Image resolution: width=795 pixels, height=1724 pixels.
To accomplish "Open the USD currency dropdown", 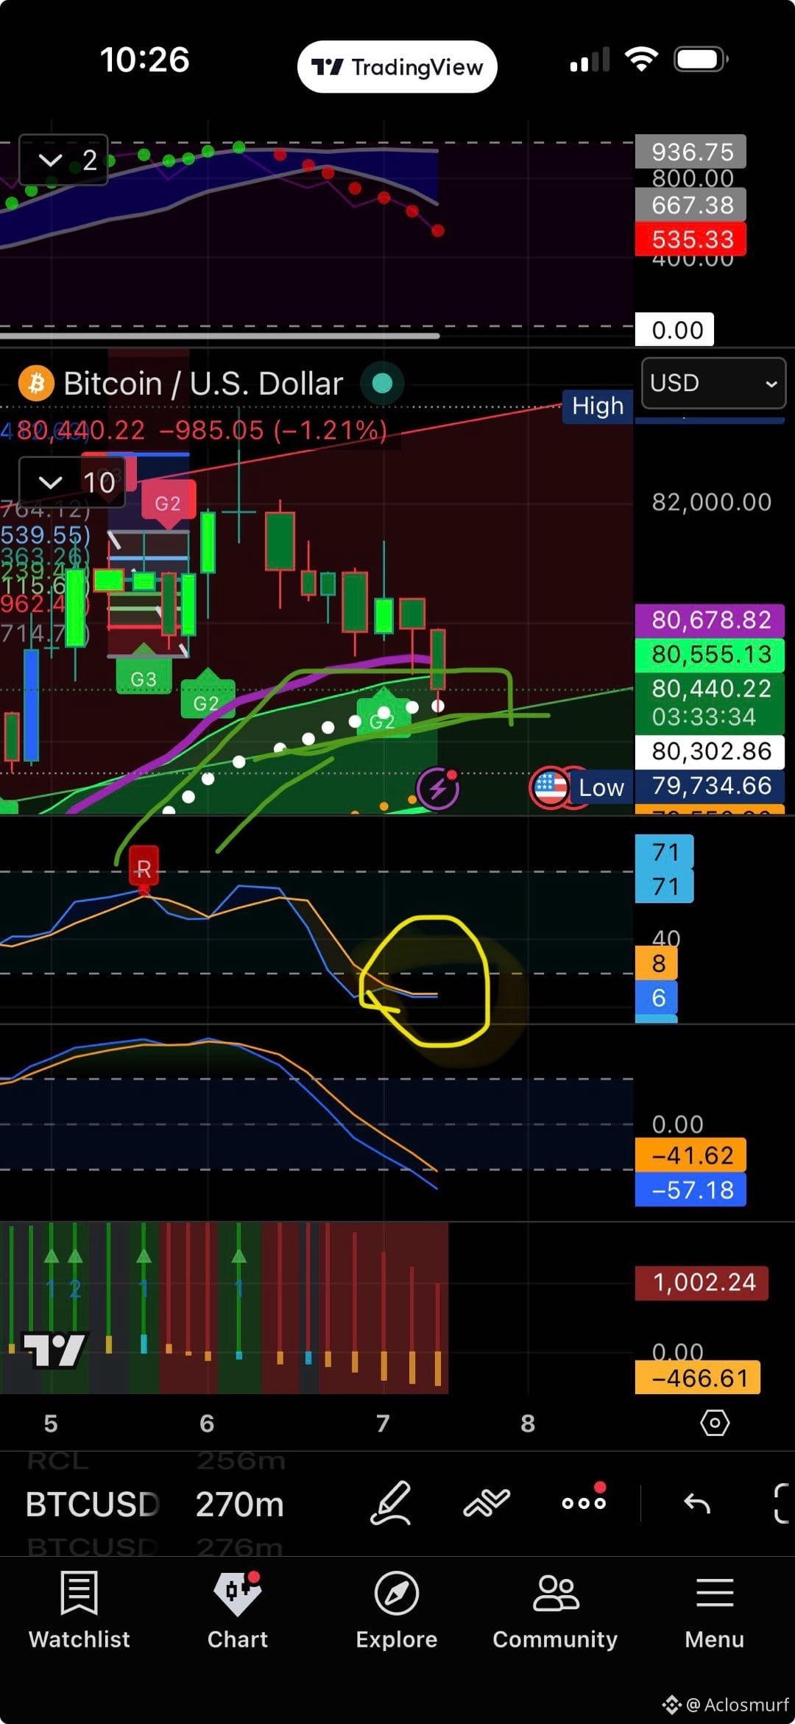I will click(x=713, y=383).
